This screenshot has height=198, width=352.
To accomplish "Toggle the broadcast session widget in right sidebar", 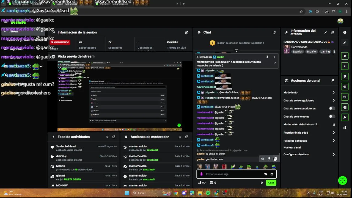I will point(345,97).
